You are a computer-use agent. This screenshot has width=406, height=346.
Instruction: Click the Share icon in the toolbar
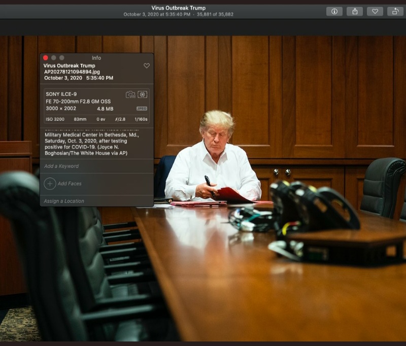(x=355, y=11)
